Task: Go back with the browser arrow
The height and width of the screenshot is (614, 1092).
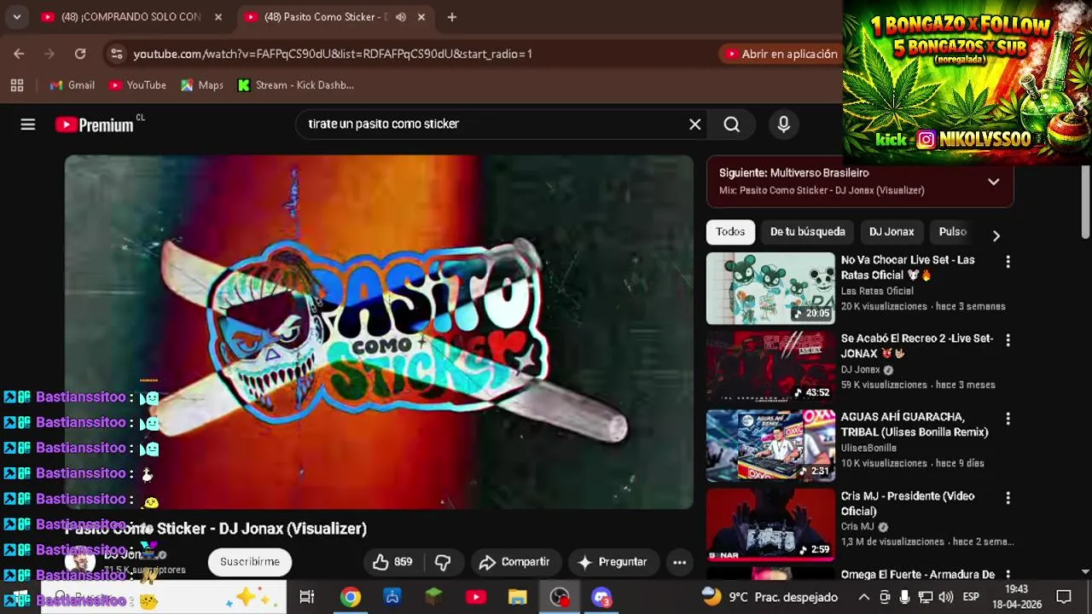Action: click(x=19, y=54)
